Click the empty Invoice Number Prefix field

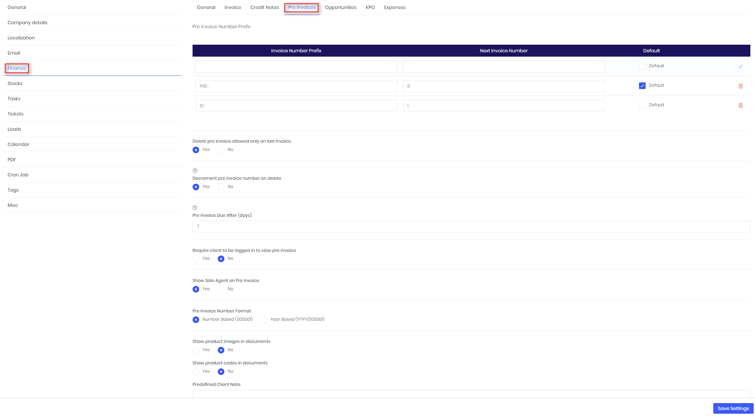pos(296,67)
